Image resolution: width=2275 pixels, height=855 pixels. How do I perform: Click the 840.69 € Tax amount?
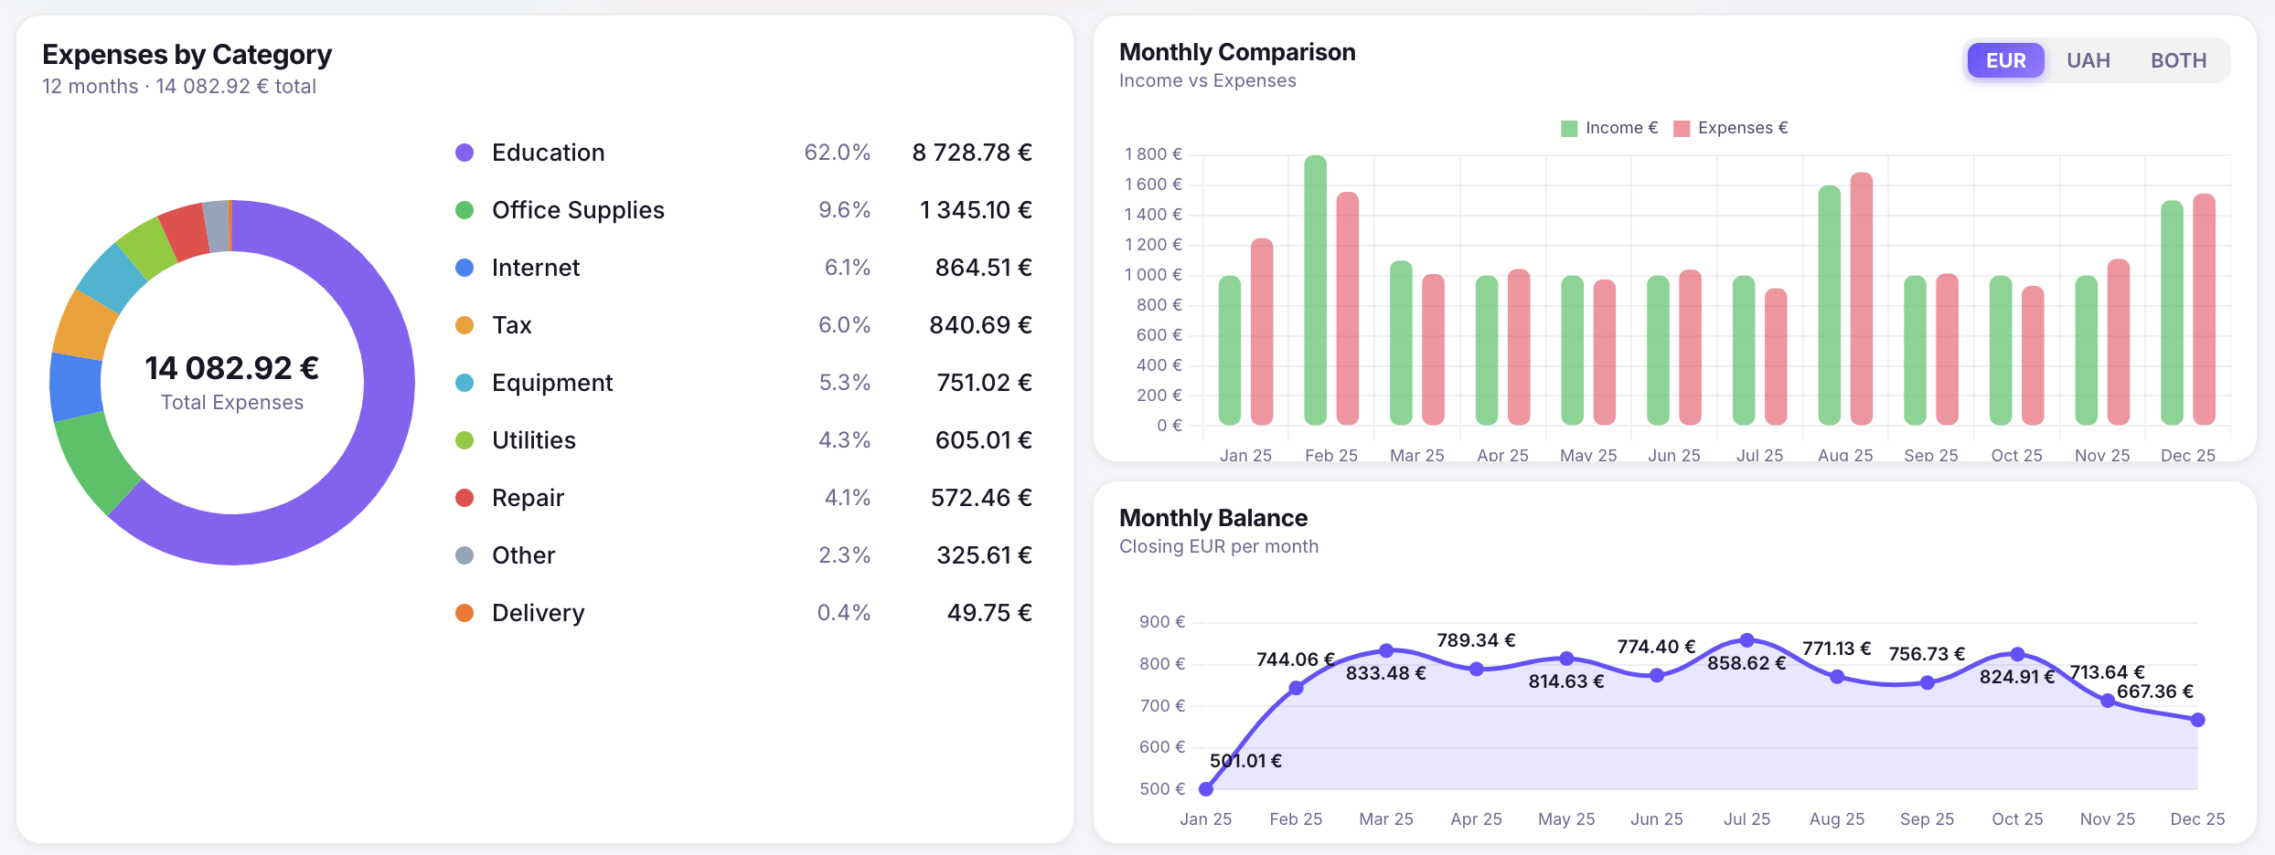(980, 325)
